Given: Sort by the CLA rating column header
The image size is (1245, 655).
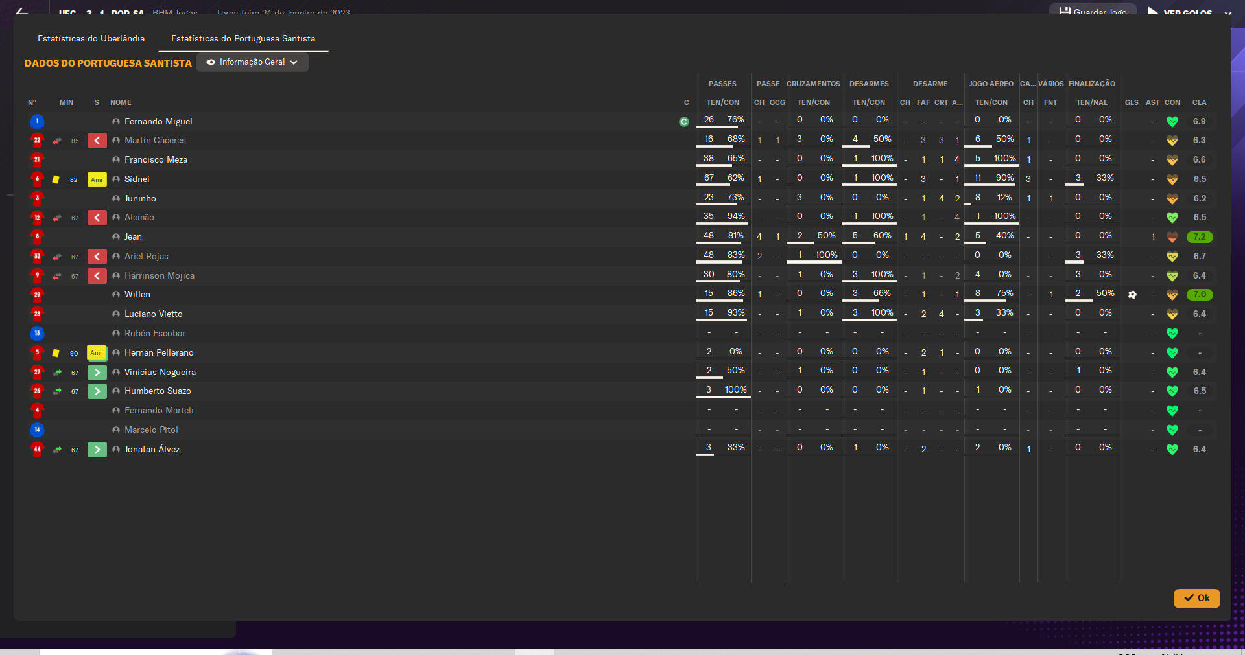Looking at the screenshot, I should point(1199,102).
